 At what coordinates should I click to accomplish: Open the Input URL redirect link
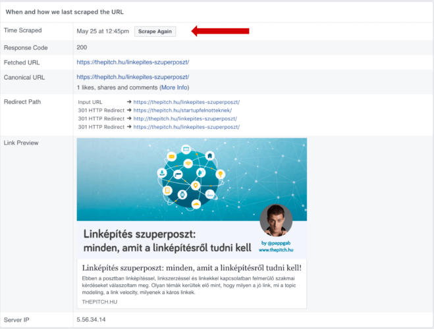186,102
